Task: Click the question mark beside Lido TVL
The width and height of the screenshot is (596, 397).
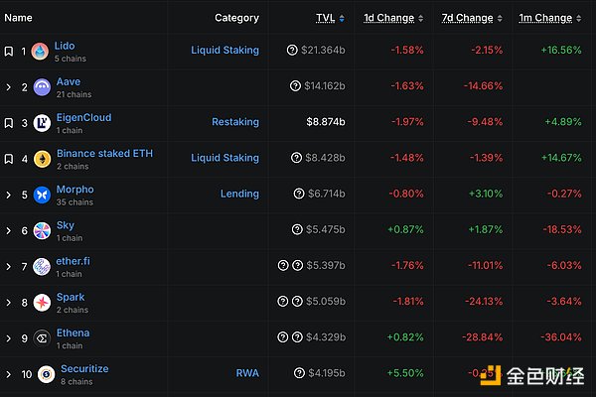Action: tap(293, 51)
